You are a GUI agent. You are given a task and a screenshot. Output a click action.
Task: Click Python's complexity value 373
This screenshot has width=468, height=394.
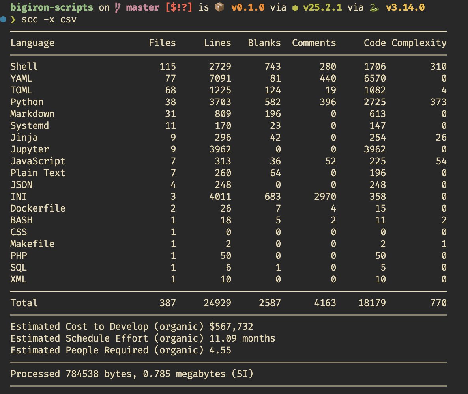coord(438,102)
